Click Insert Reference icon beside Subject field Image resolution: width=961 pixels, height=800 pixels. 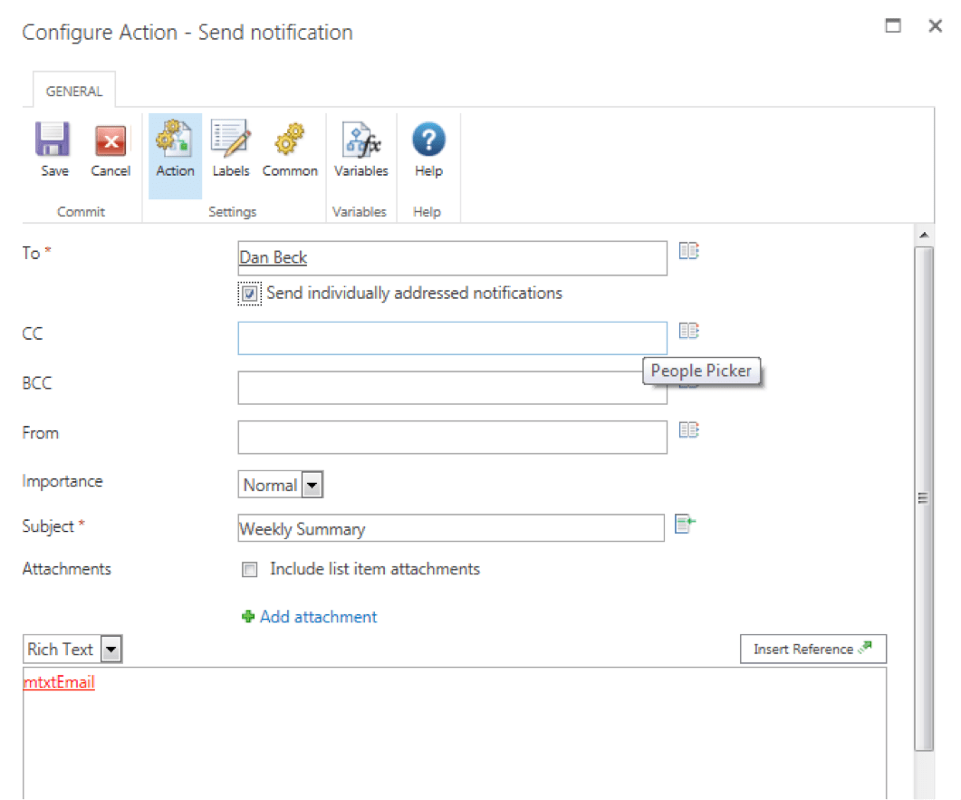[686, 524]
